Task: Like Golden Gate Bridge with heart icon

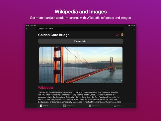Action: [x=117, y=35]
